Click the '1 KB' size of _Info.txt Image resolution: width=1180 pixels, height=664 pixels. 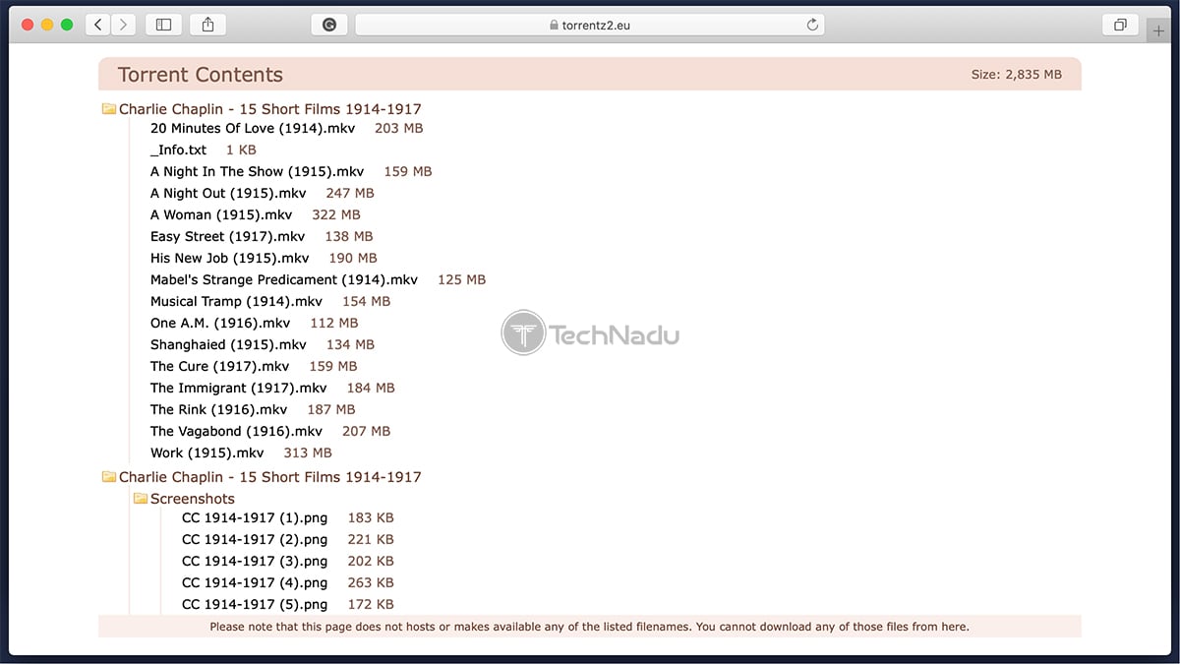point(241,150)
